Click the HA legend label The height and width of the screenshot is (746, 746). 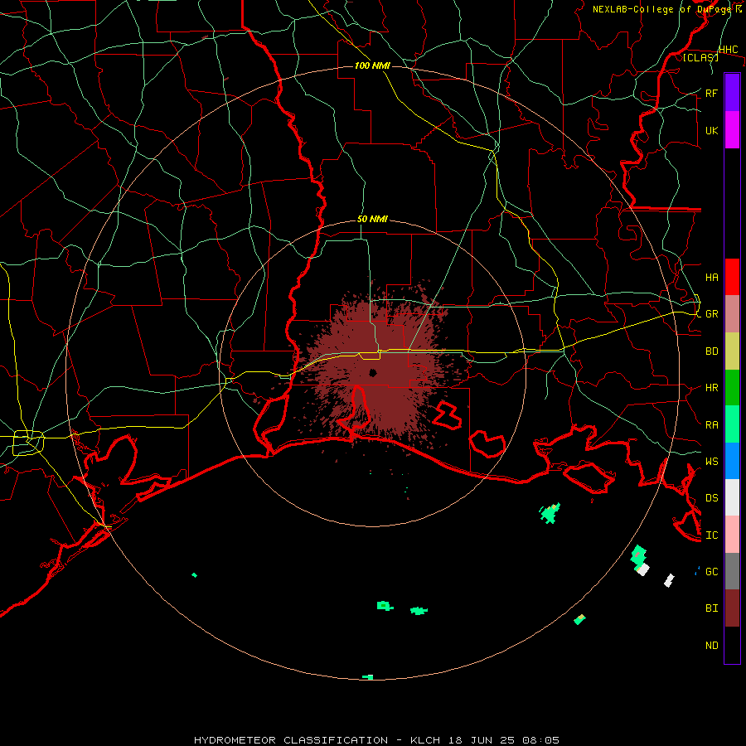tap(711, 277)
